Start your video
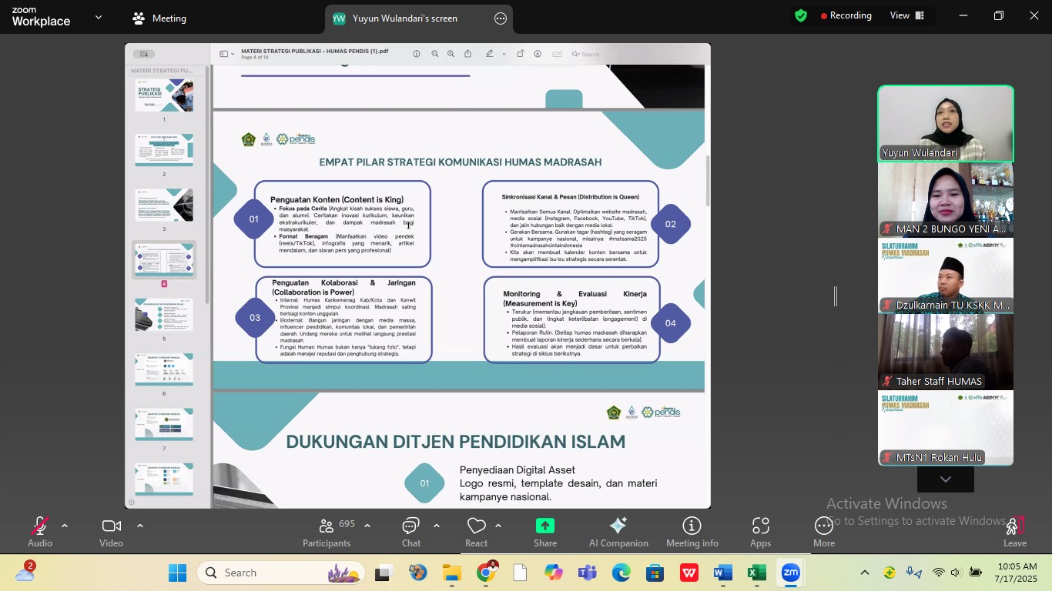The height and width of the screenshot is (591, 1052). pyautogui.click(x=111, y=531)
